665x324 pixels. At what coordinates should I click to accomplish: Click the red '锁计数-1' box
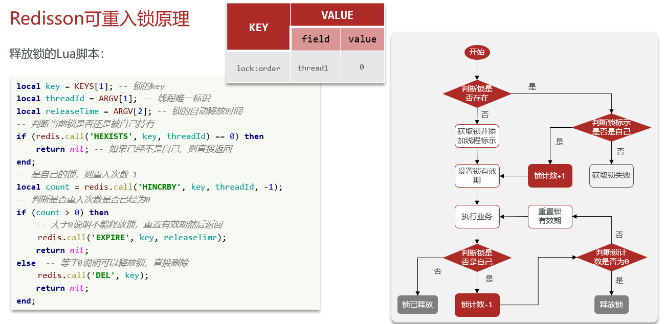(477, 305)
